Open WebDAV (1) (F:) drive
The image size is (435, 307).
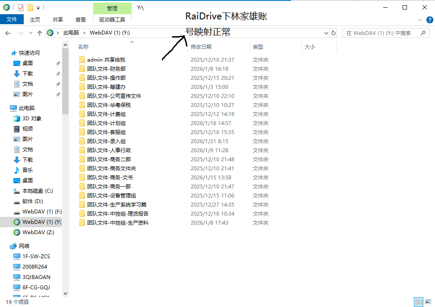tap(42, 212)
